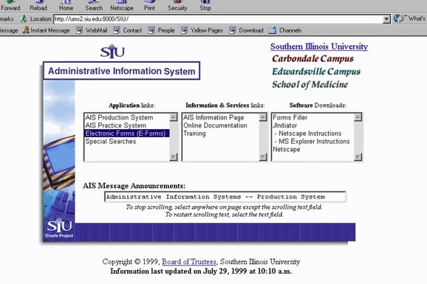Click the Location URL address field
The image size is (427, 284).
coord(218,19)
